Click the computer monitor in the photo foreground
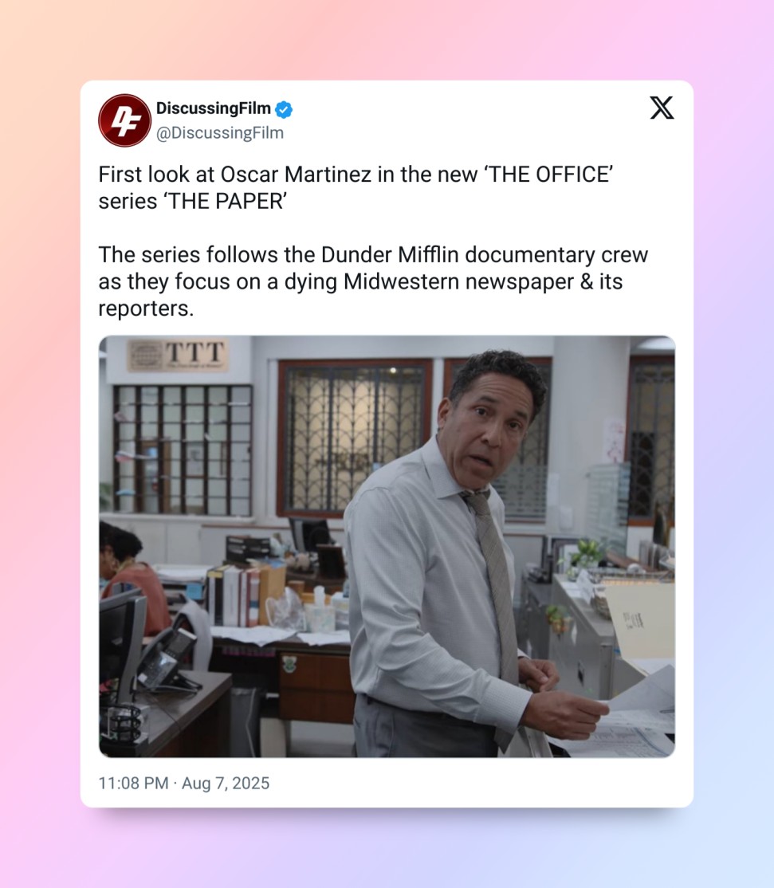Viewport: 774px width, 888px height. tap(123, 640)
